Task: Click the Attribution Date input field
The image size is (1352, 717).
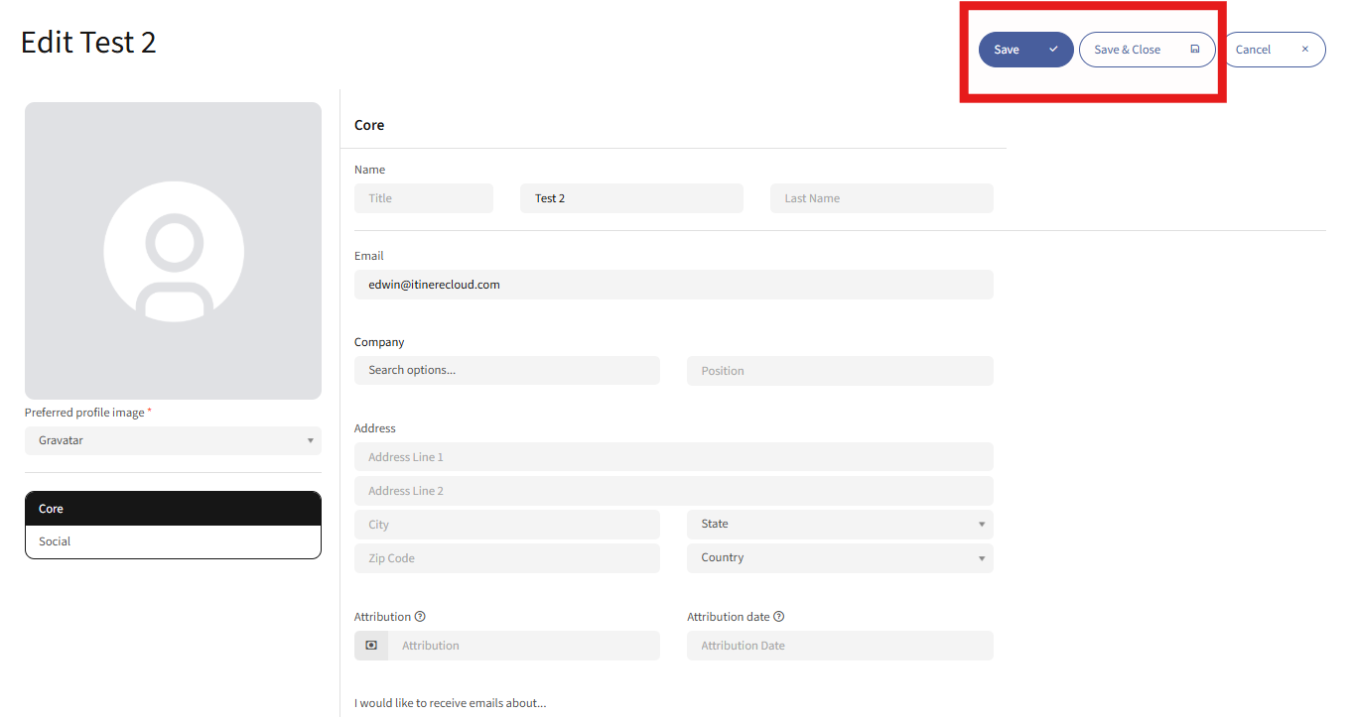Action: pos(839,646)
